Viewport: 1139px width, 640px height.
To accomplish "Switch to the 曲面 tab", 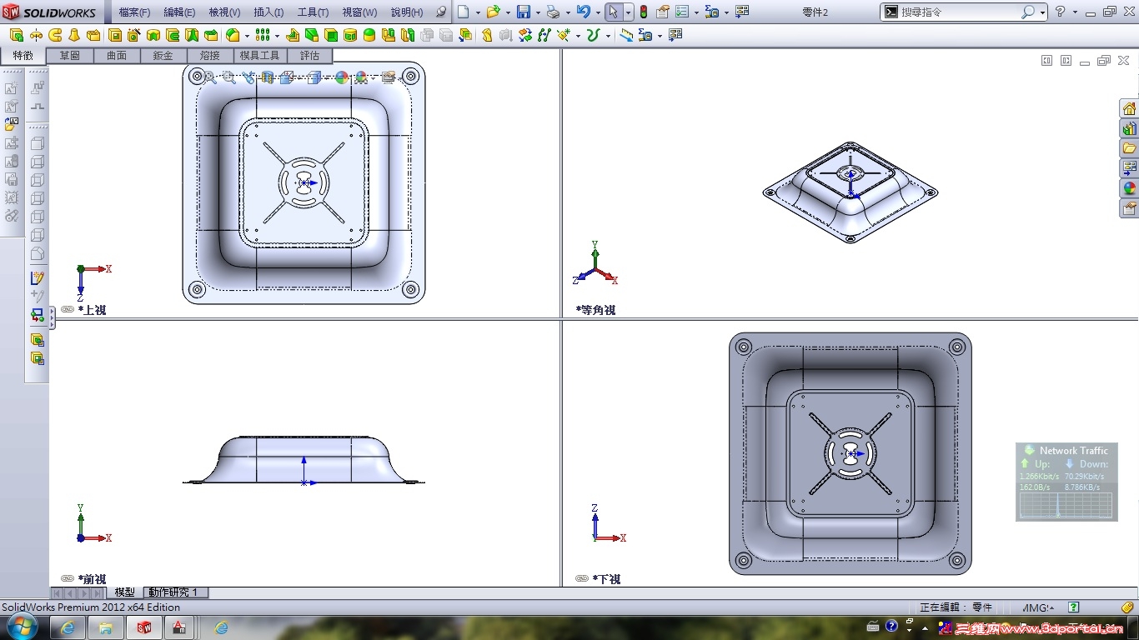I will tap(117, 56).
